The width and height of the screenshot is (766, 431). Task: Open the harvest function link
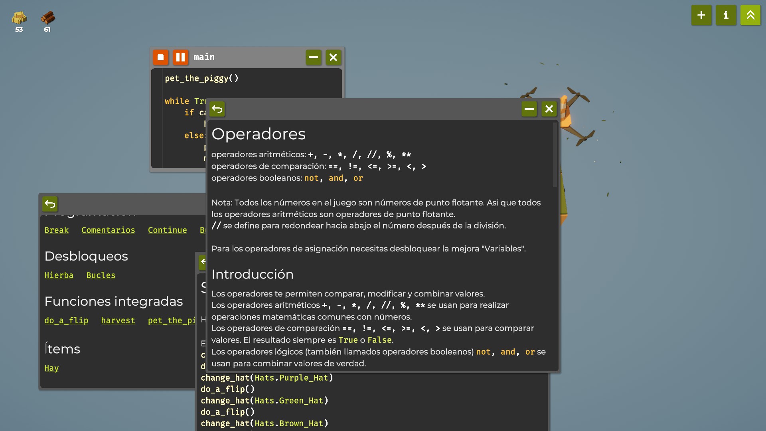pos(118,320)
